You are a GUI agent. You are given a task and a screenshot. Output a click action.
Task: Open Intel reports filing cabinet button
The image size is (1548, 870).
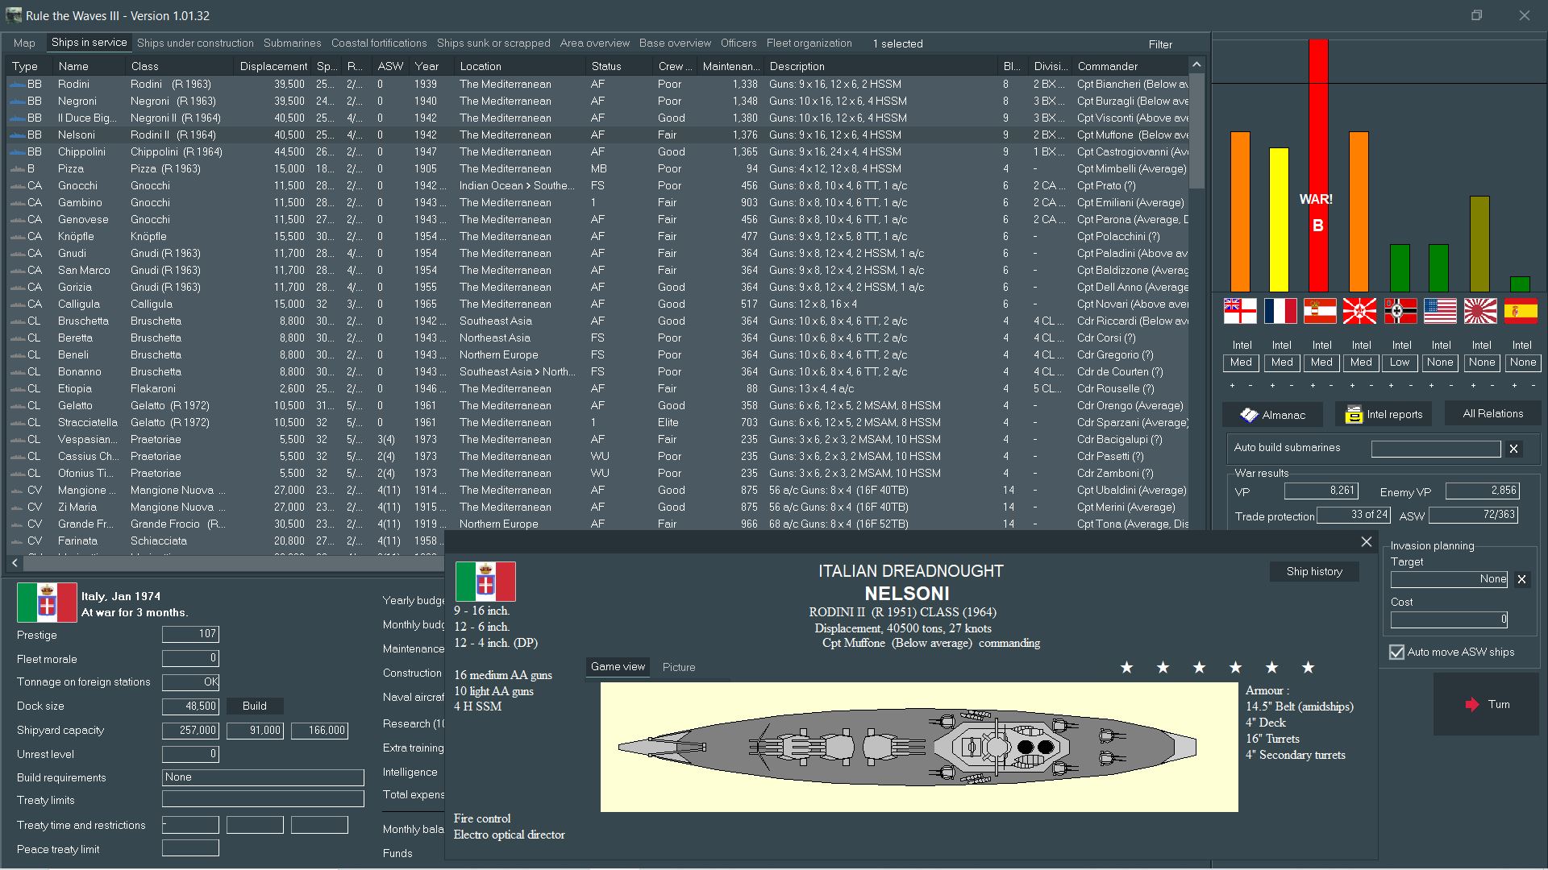click(1384, 415)
